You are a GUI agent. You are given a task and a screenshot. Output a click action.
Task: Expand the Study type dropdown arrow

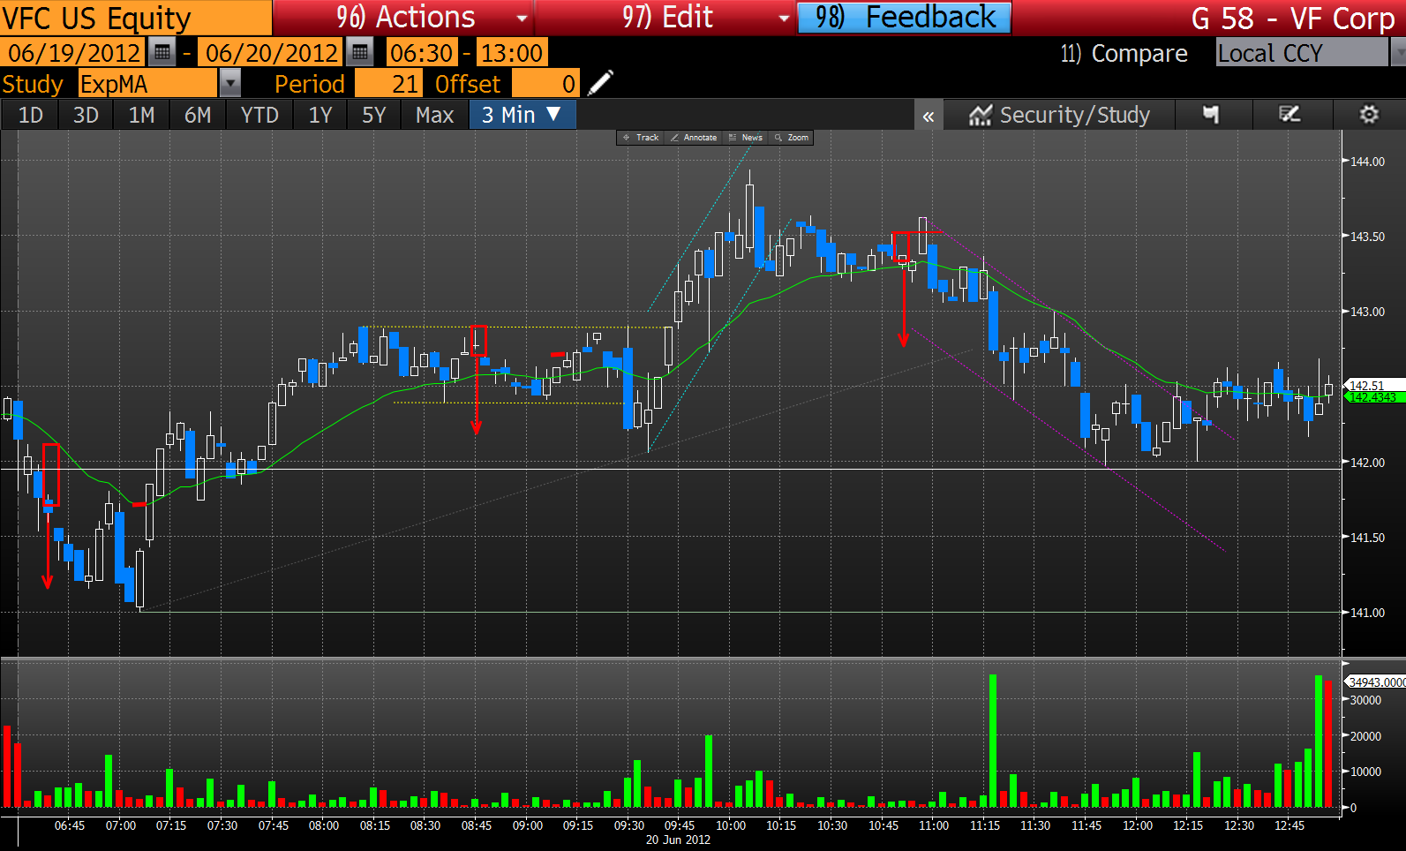[x=229, y=84]
